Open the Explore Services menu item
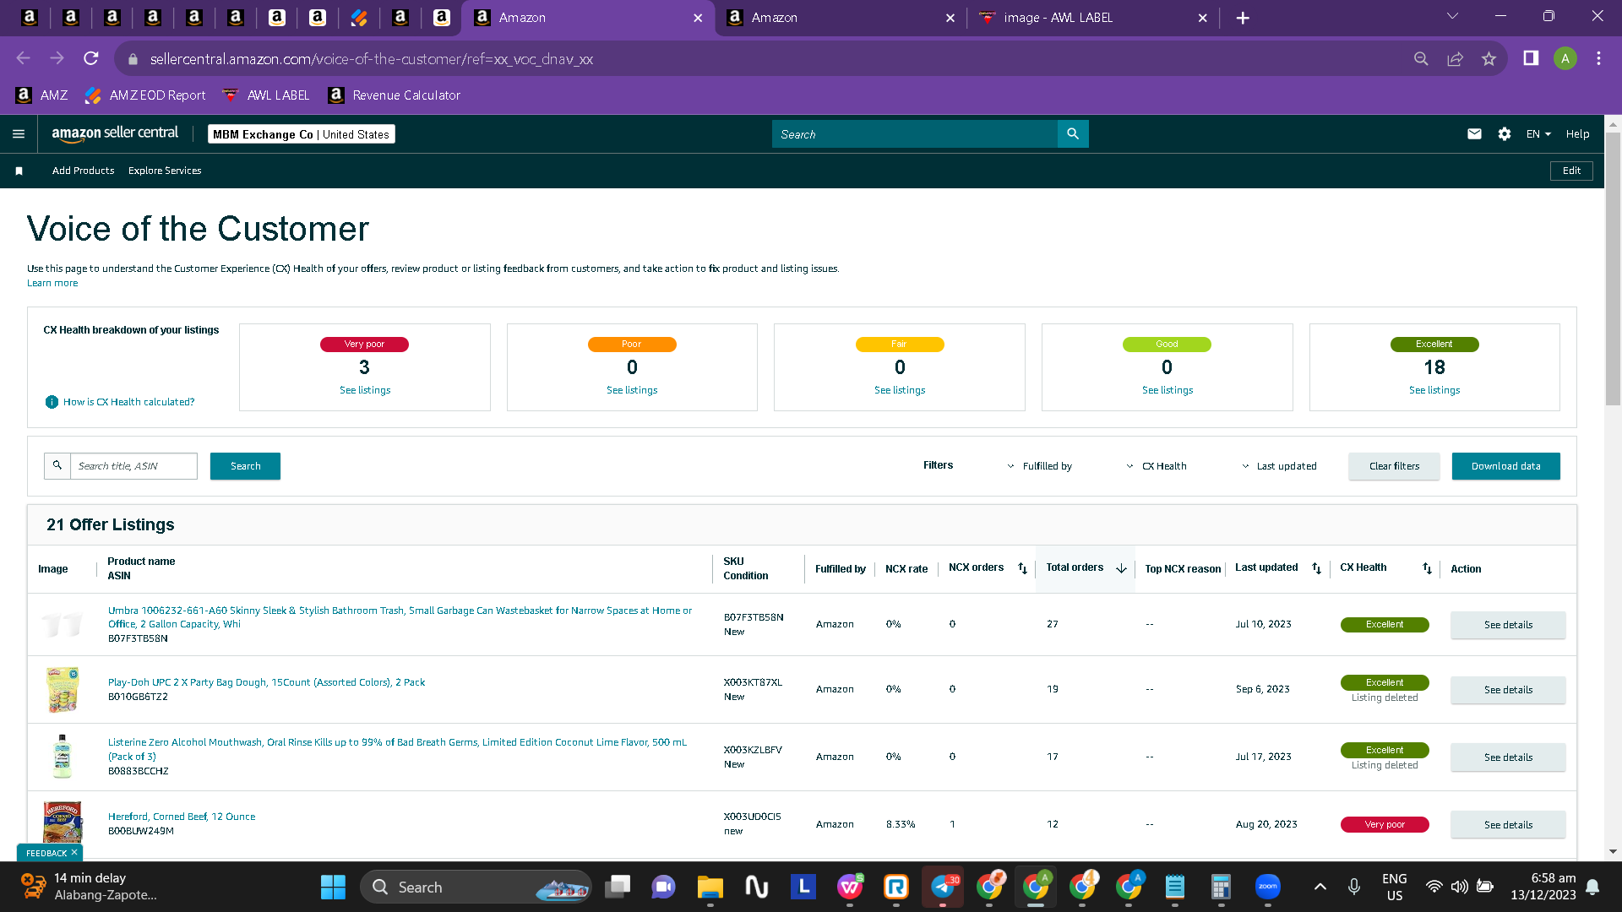The width and height of the screenshot is (1622, 912). (165, 171)
